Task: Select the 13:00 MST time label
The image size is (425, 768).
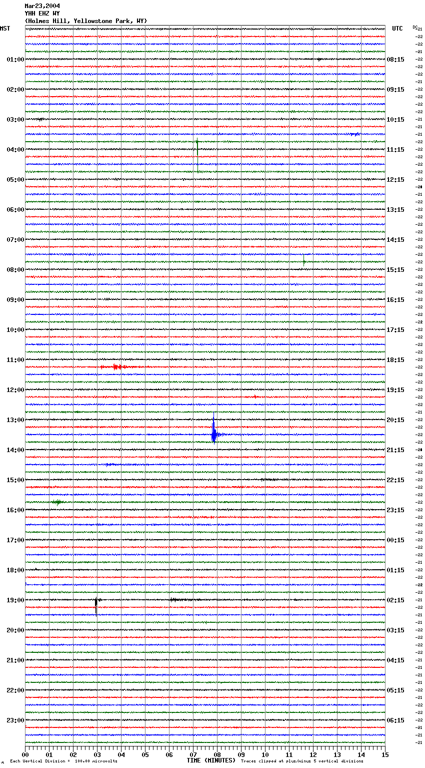Action: pyautogui.click(x=15, y=420)
